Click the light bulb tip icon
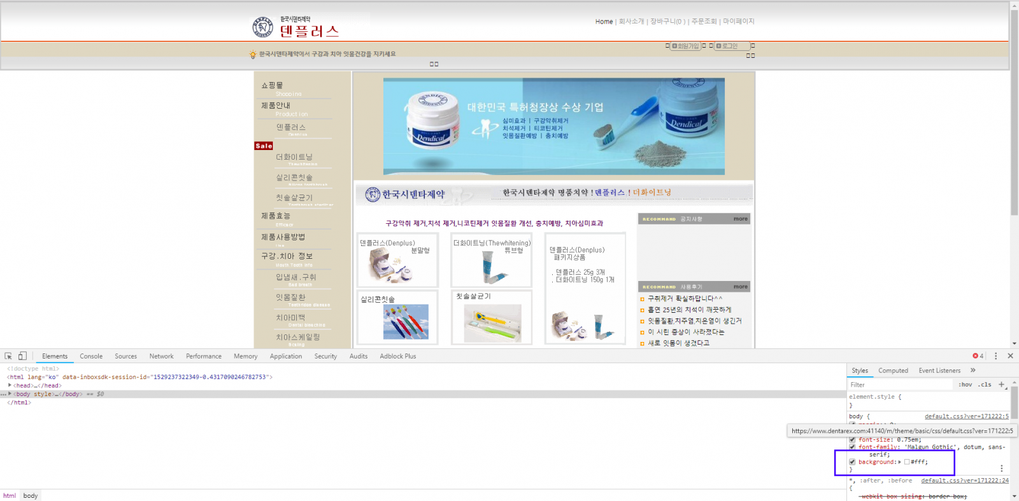The height and width of the screenshot is (501, 1019). [x=253, y=54]
